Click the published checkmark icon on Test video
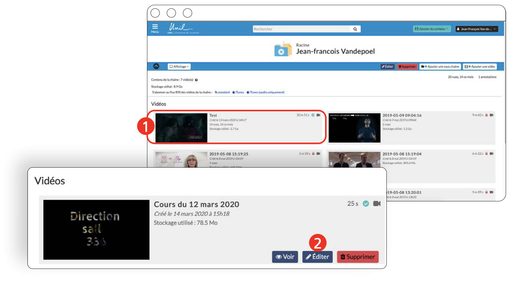513x289 pixels. coord(313,115)
